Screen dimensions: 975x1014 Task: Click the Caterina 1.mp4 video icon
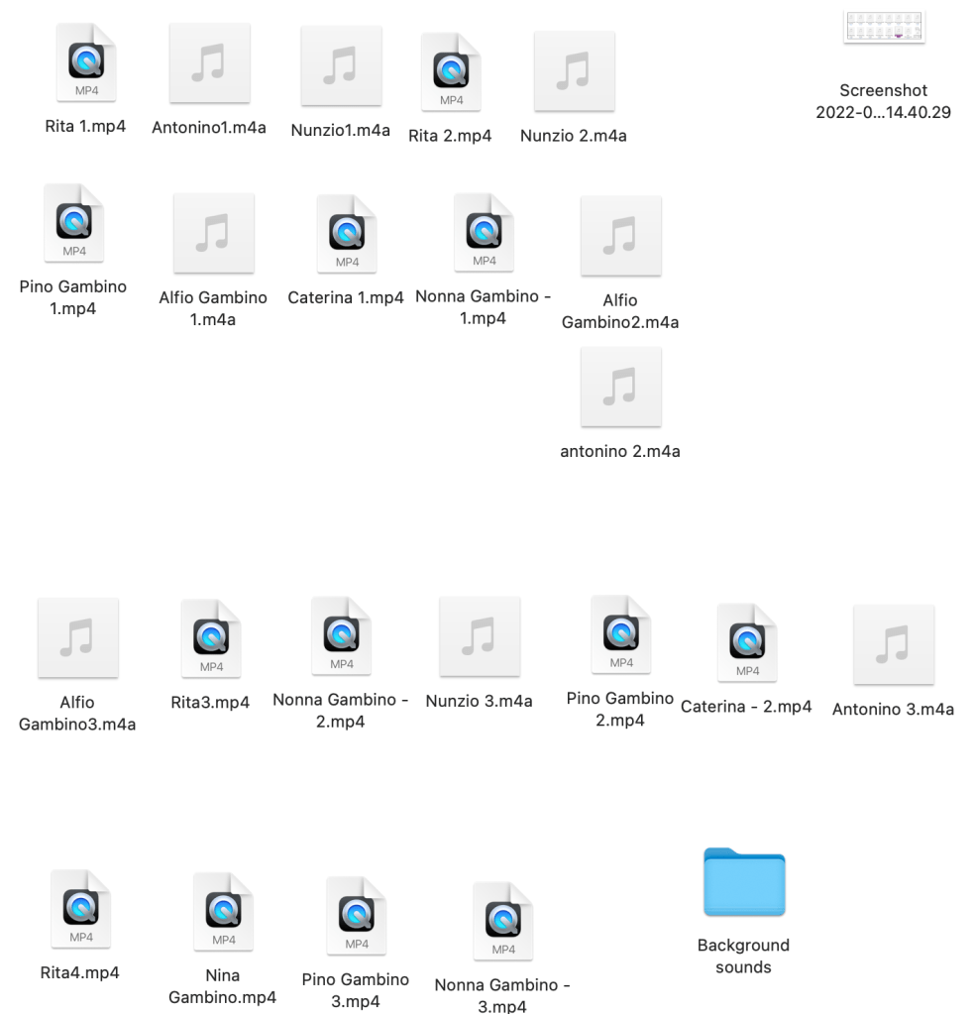[346, 234]
